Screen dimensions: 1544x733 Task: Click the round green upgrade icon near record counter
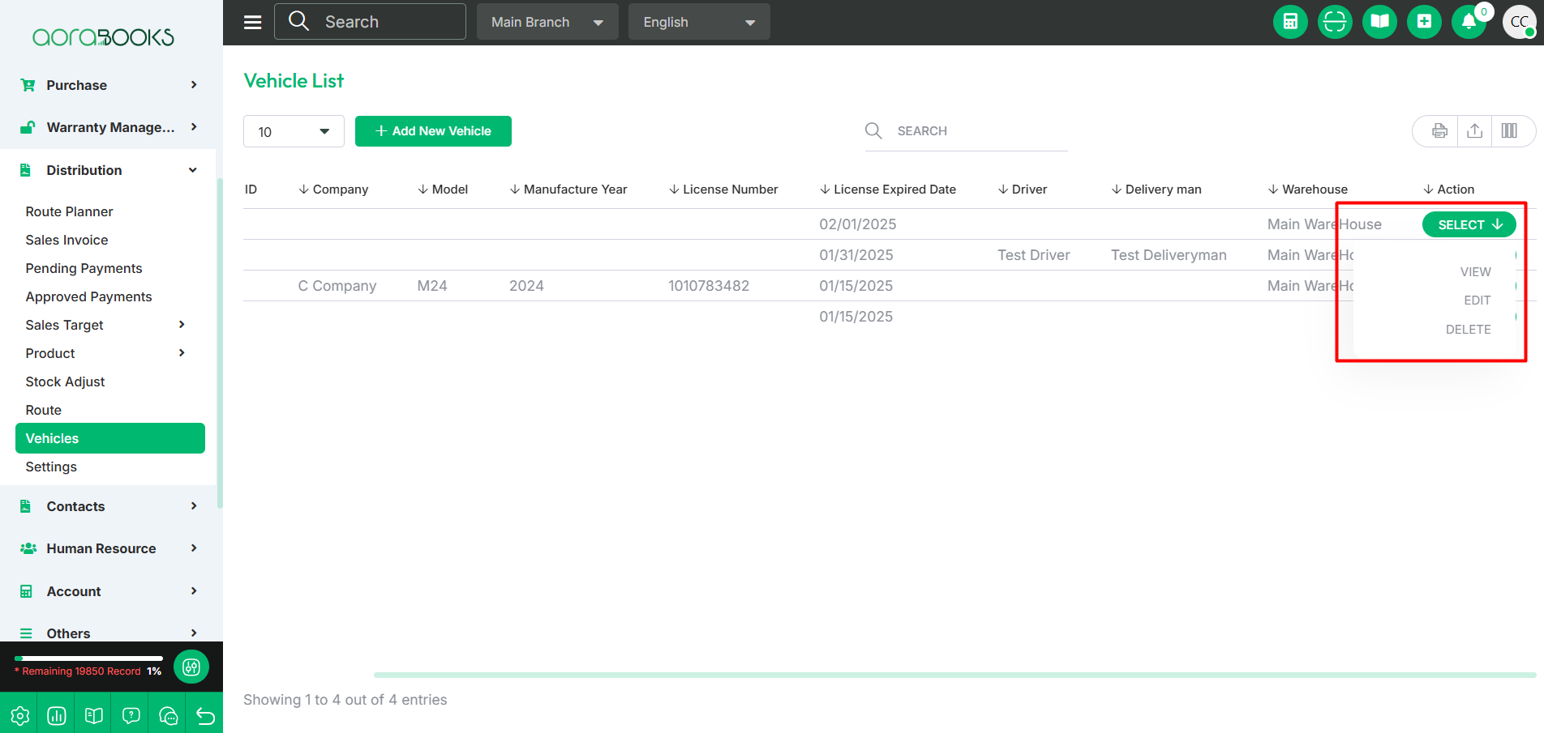[191, 667]
